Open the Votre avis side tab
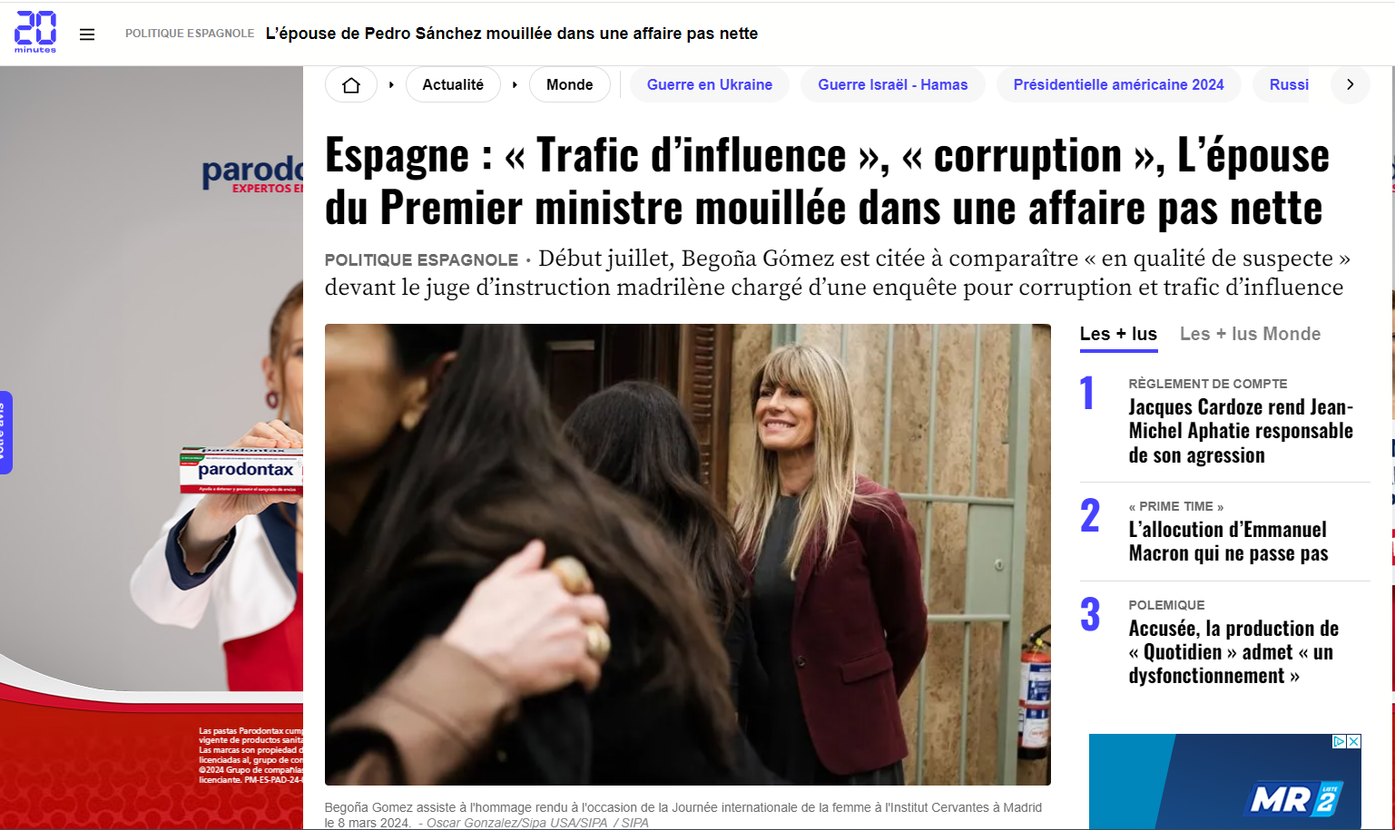Image resolution: width=1395 pixels, height=830 pixels. [x=5, y=433]
